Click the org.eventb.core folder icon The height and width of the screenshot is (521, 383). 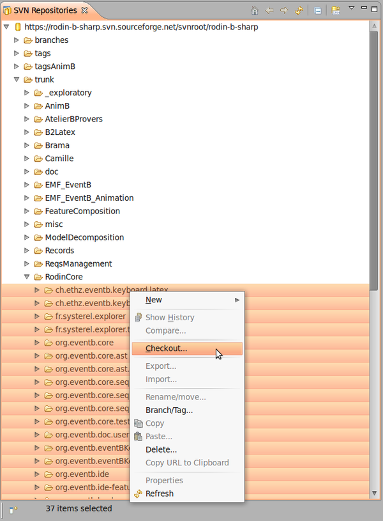click(x=49, y=343)
